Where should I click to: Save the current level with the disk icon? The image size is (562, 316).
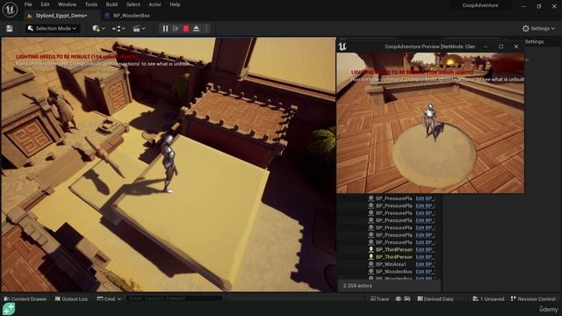click(x=10, y=29)
